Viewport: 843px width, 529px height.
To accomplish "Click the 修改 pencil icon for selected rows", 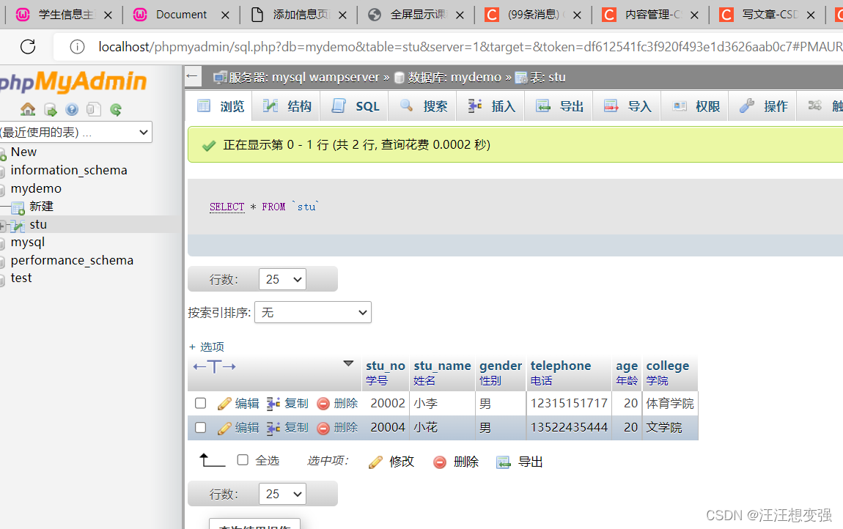I will point(376,462).
